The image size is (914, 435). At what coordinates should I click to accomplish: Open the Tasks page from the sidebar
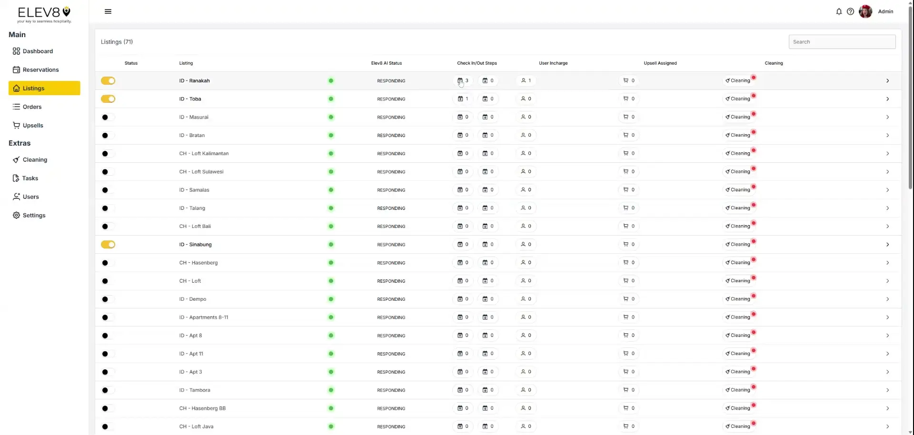click(30, 178)
